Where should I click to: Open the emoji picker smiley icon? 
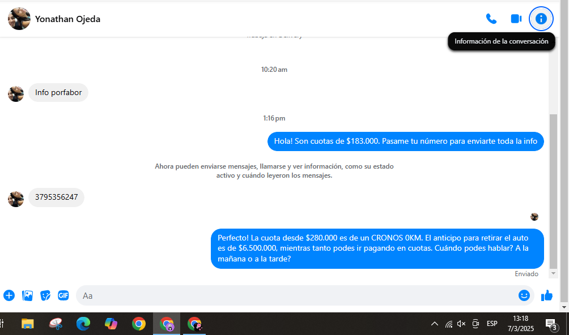(524, 295)
